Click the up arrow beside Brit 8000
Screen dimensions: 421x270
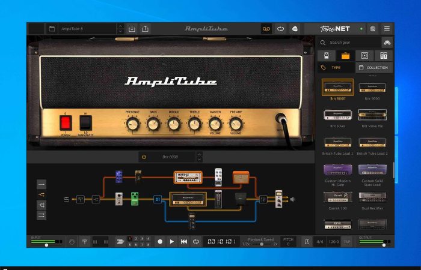(199, 155)
